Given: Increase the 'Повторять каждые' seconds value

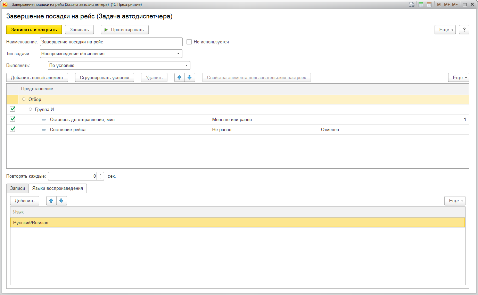Looking at the screenshot, I should pyautogui.click(x=101, y=174).
